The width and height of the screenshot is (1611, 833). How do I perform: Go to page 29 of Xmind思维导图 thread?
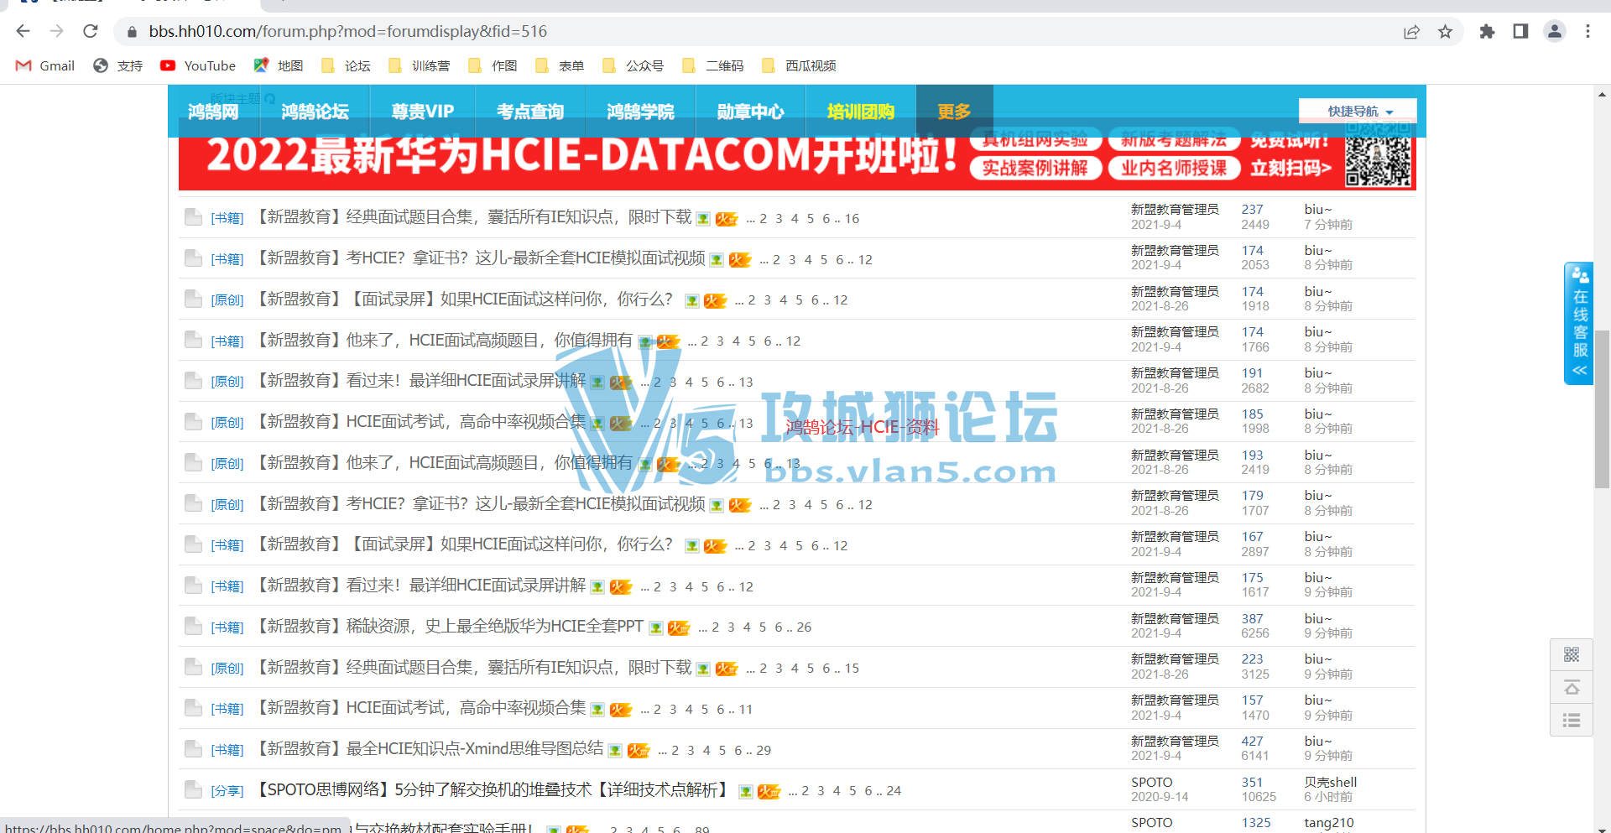(x=764, y=751)
